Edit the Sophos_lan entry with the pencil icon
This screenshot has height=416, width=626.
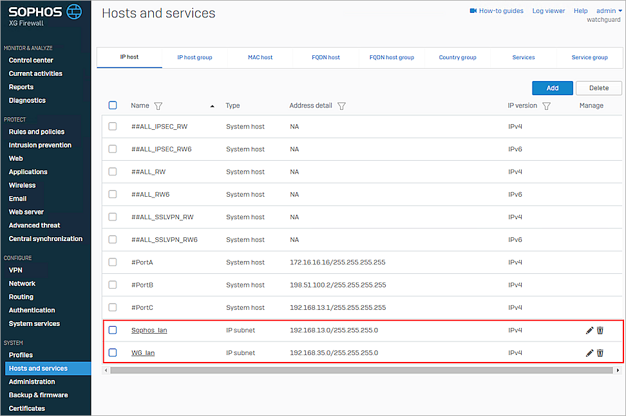pyautogui.click(x=589, y=330)
